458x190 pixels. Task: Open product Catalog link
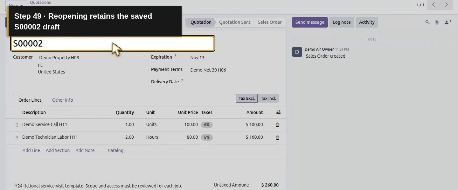[x=115, y=150]
